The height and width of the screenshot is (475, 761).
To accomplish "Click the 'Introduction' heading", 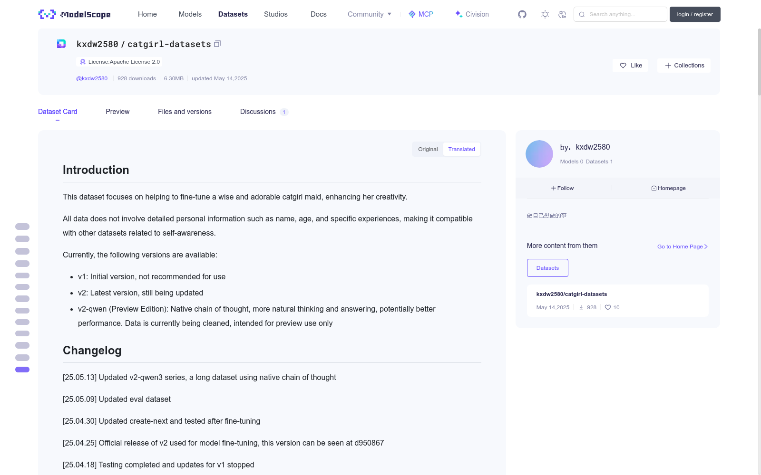I will 96,170.
